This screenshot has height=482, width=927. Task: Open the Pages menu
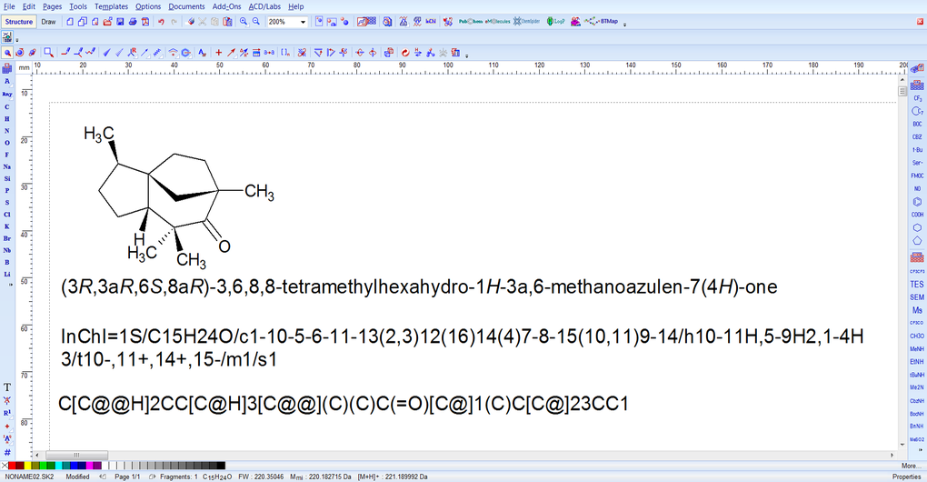pos(52,6)
